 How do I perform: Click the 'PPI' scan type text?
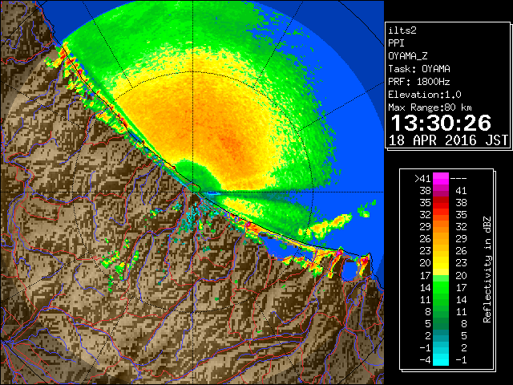click(396, 43)
